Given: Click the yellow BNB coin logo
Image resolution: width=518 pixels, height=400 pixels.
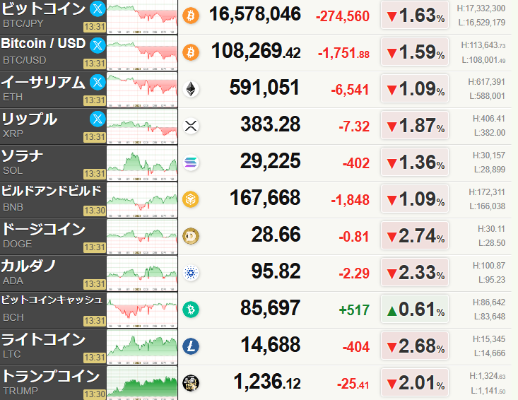Looking at the screenshot, I should 191,199.
